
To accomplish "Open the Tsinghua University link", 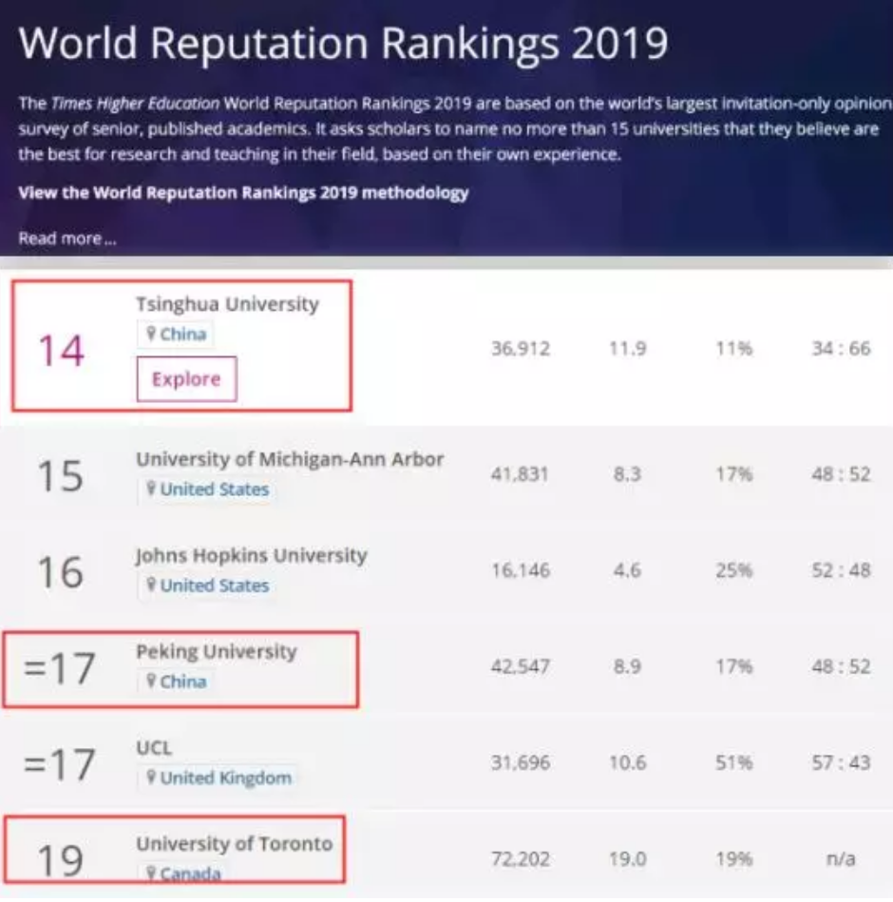I will (227, 304).
